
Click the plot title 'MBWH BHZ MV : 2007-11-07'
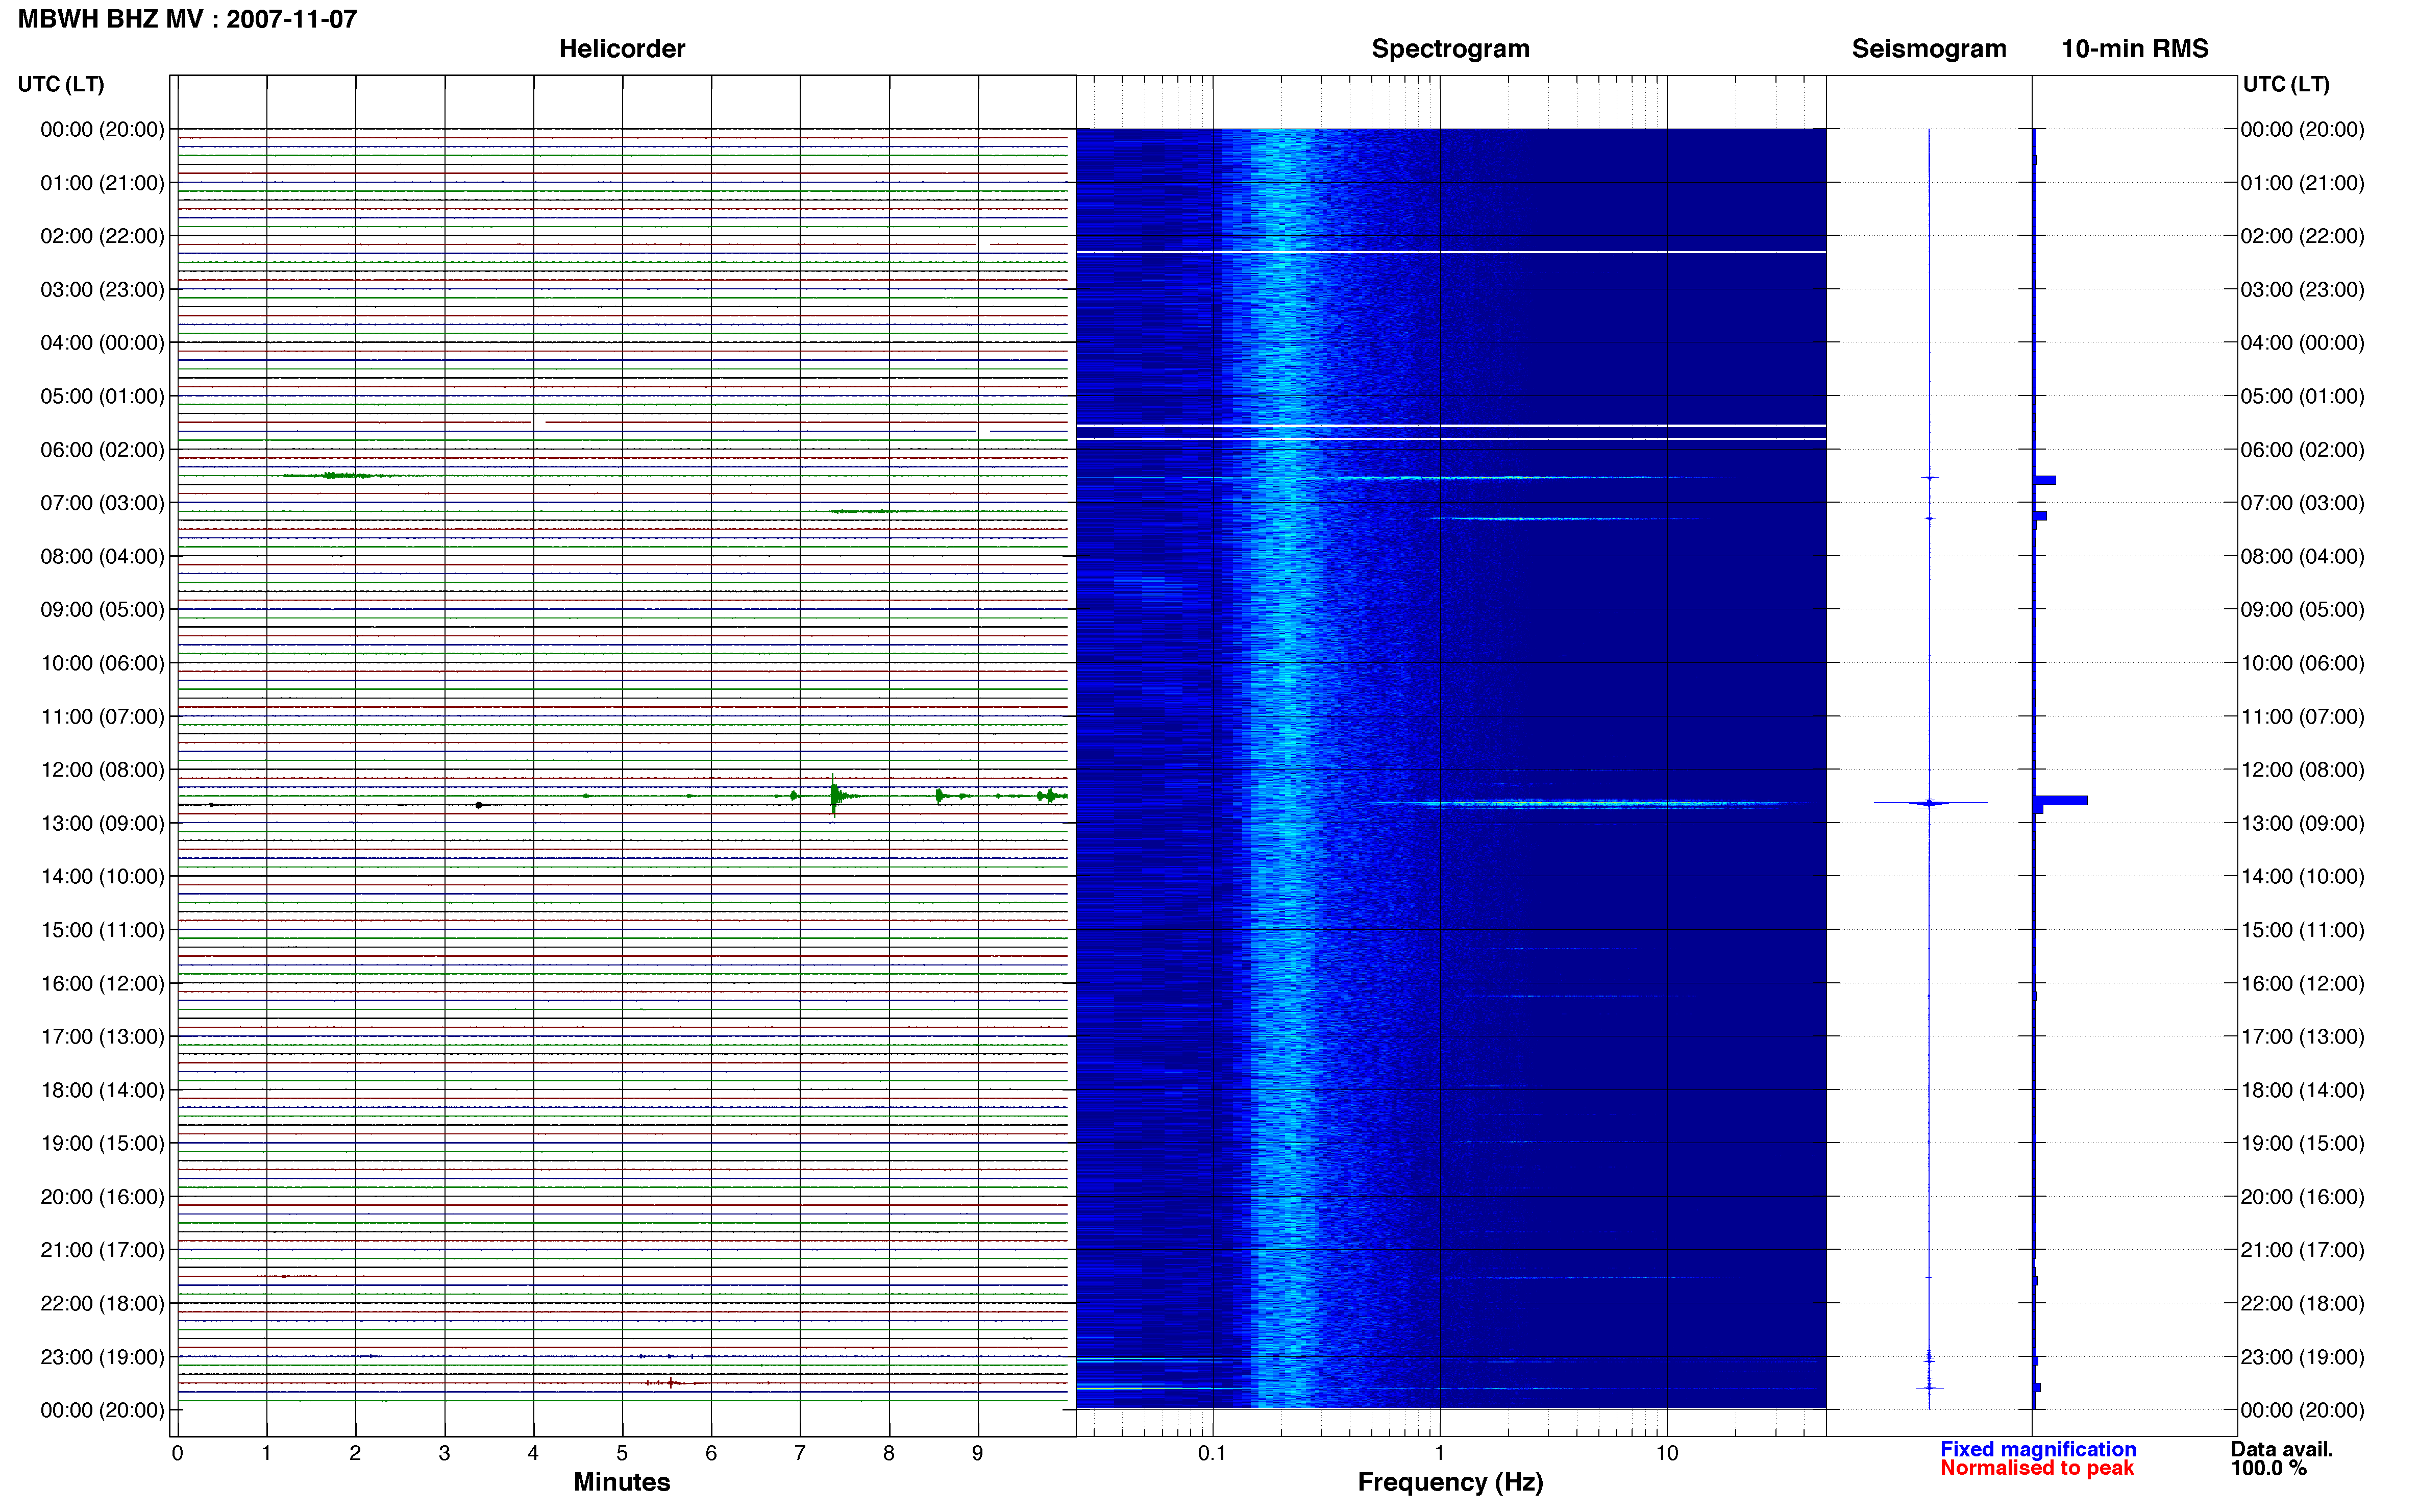187,19
